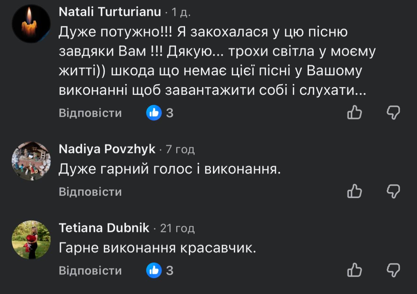The height and width of the screenshot is (294, 417).
Task: Open Nadiya Povzhyk's profile picture
Action: pos(31,161)
